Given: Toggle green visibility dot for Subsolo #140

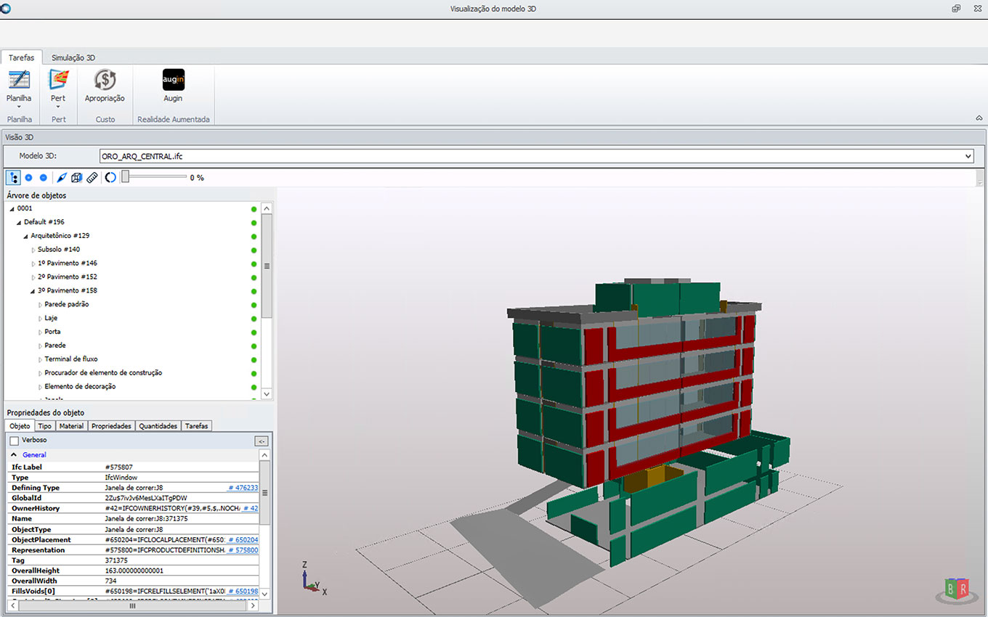Looking at the screenshot, I should [254, 250].
